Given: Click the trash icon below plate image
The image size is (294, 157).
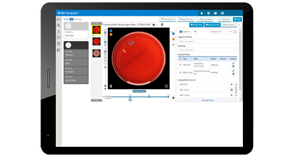Looking at the screenshot, I should (x=111, y=86).
